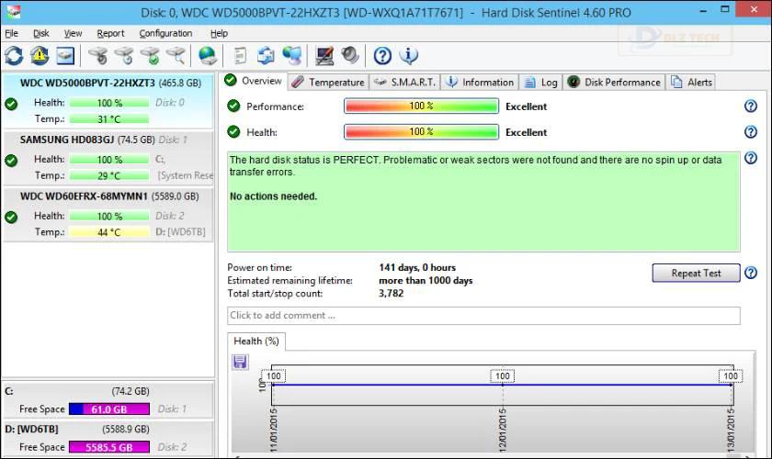
Task: Save the health graph using floppy icon
Action: [240, 362]
